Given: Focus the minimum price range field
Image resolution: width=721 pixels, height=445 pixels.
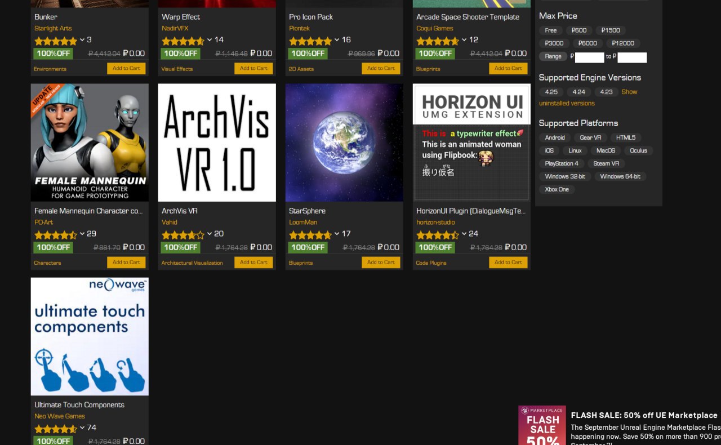Looking at the screenshot, I should click(x=589, y=57).
